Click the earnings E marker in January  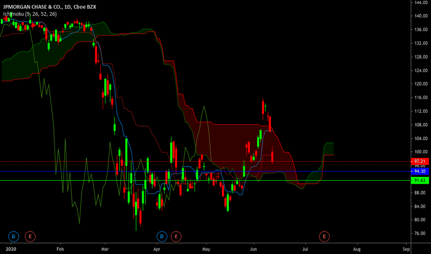30,236
